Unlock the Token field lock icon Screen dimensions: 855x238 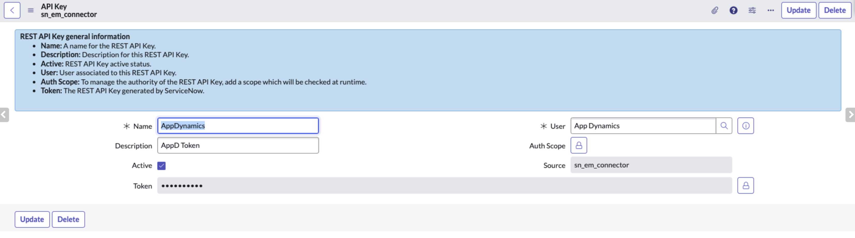745,186
